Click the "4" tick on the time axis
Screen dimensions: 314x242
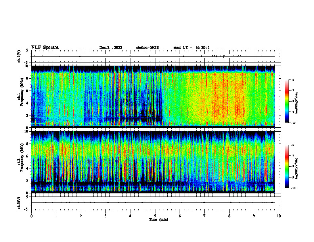click(130, 216)
